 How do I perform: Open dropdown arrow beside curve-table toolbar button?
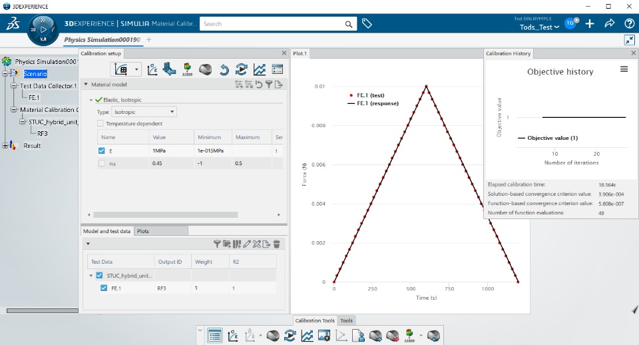coord(136,70)
